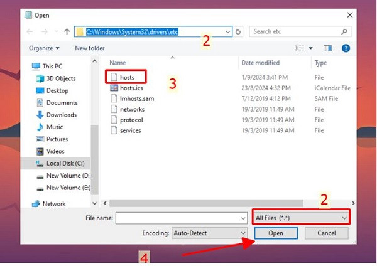The height and width of the screenshot is (266, 377).
Task: Select the services file
Action: [130, 130]
